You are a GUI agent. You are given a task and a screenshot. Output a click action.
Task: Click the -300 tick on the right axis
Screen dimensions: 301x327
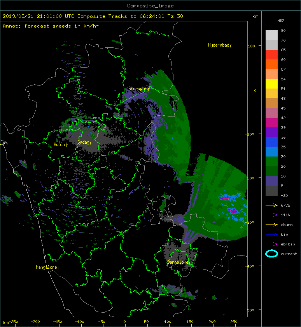click(250, 222)
